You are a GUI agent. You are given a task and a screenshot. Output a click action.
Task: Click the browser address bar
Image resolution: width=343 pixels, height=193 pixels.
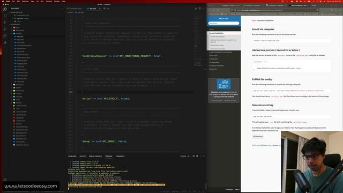[274, 10]
